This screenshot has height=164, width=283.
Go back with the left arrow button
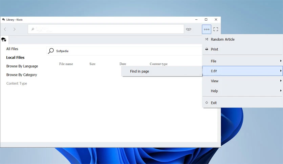coord(5,29)
